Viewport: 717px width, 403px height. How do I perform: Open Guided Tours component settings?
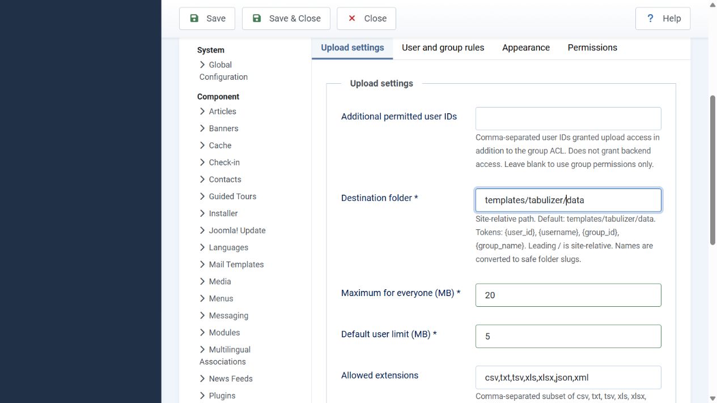pyautogui.click(x=228, y=196)
